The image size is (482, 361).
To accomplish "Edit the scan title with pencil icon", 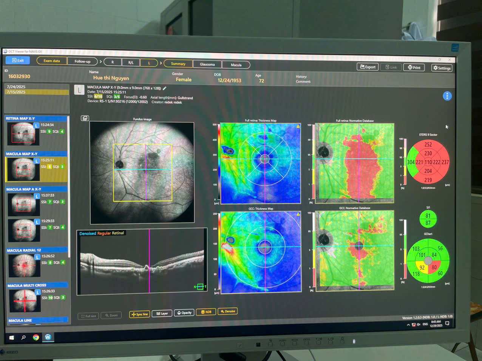I will click(x=164, y=88).
